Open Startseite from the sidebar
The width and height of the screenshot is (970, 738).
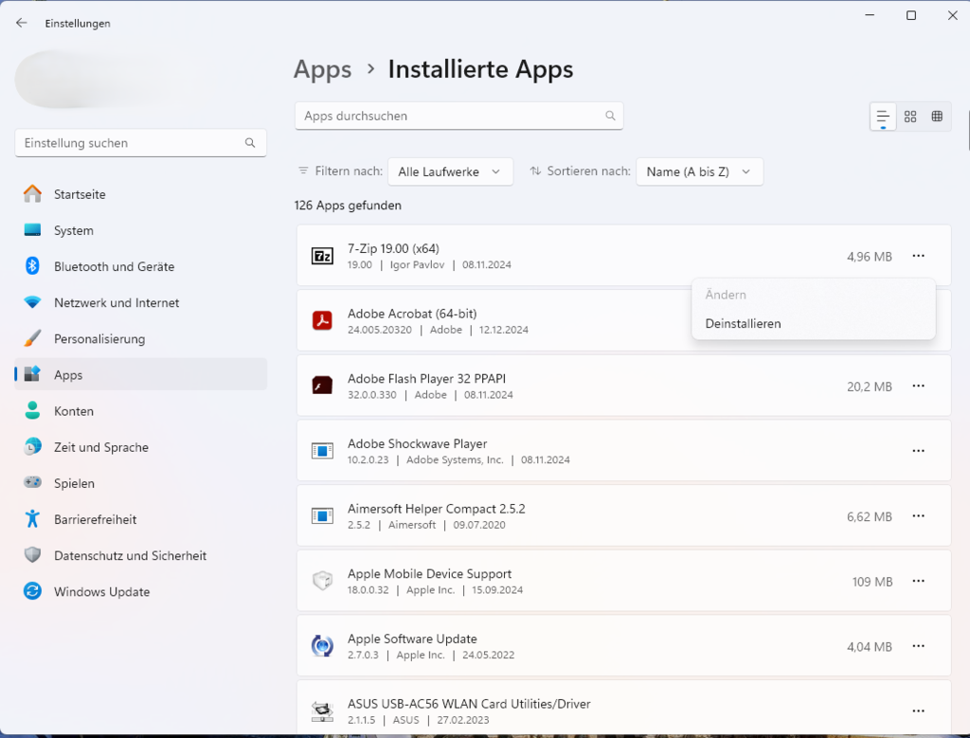pos(141,194)
